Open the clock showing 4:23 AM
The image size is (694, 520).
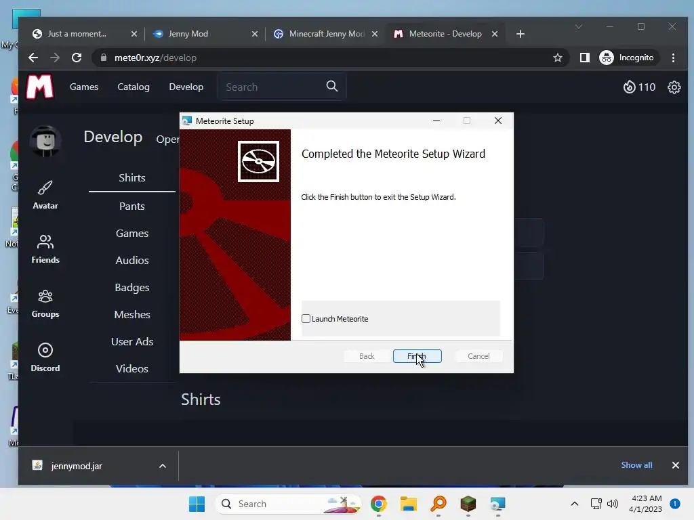(x=645, y=504)
